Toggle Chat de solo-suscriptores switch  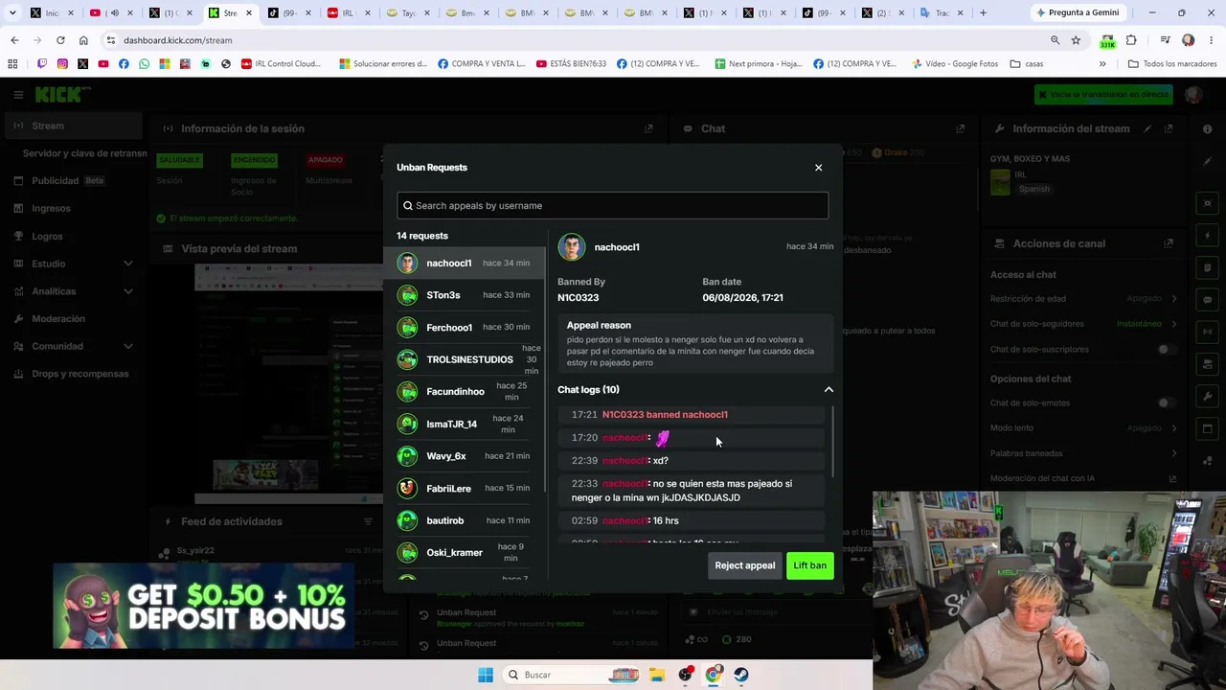pyautogui.click(x=1167, y=350)
